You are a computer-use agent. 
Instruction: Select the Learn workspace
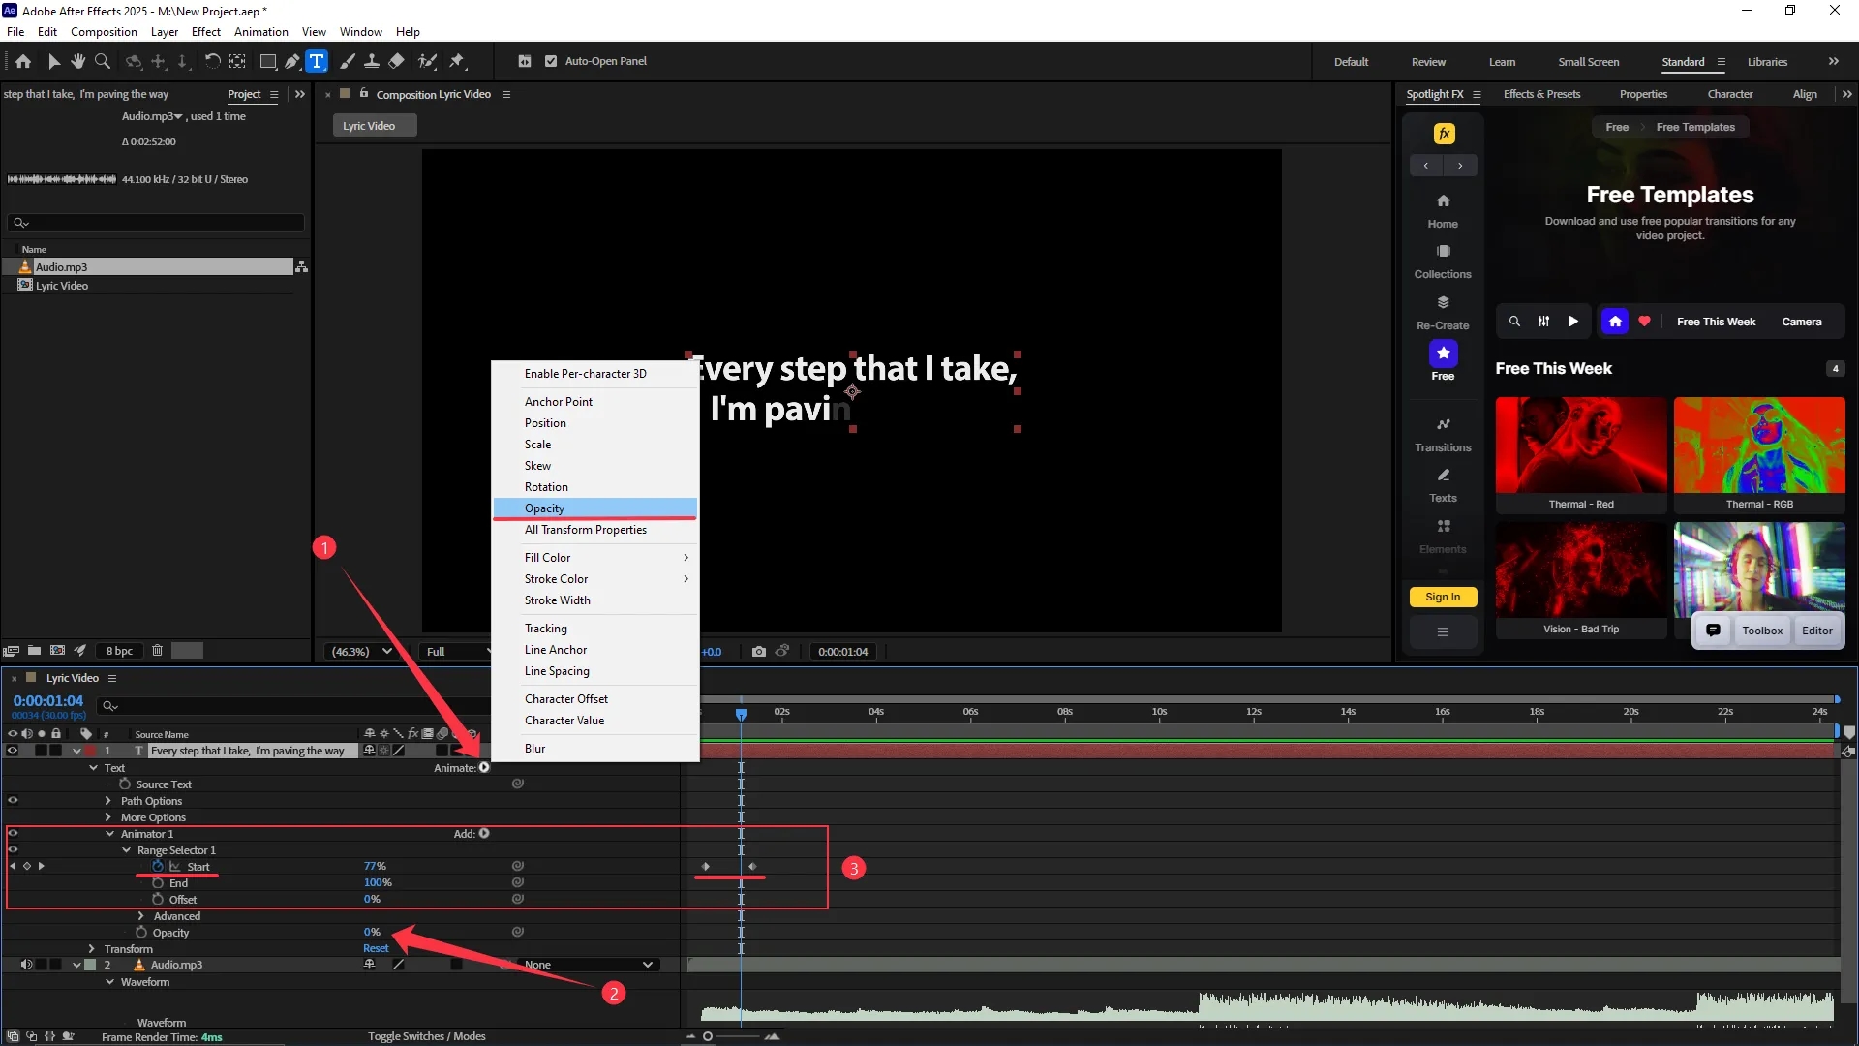pyautogui.click(x=1502, y=62)
